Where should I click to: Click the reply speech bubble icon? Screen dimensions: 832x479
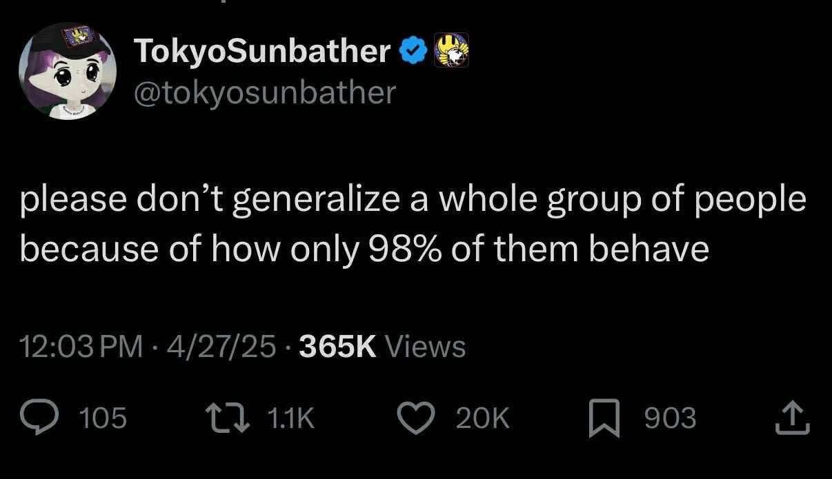43,418
